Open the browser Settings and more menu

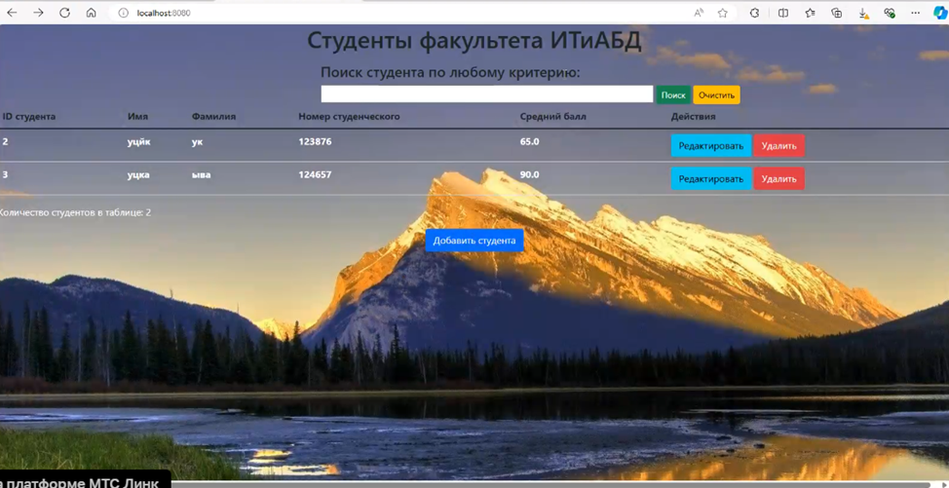[x=915, y=13]
